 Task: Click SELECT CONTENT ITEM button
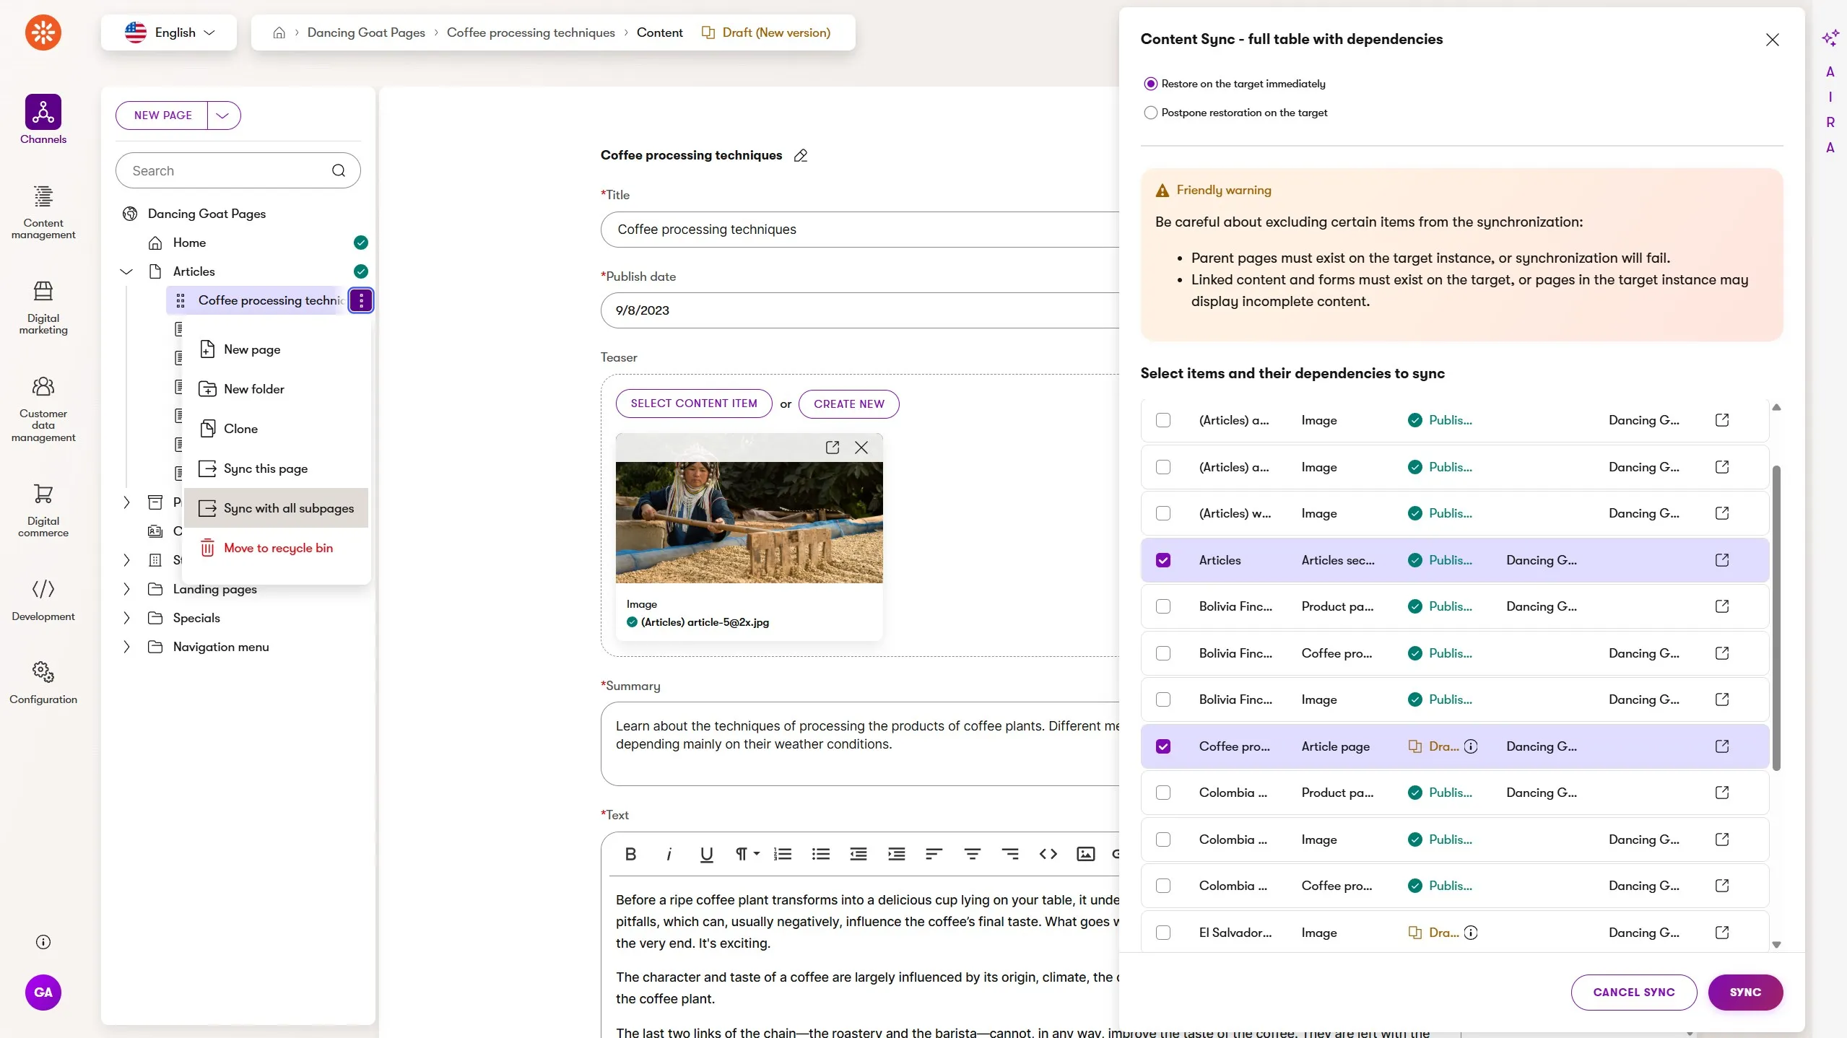(x=694, y=404)
